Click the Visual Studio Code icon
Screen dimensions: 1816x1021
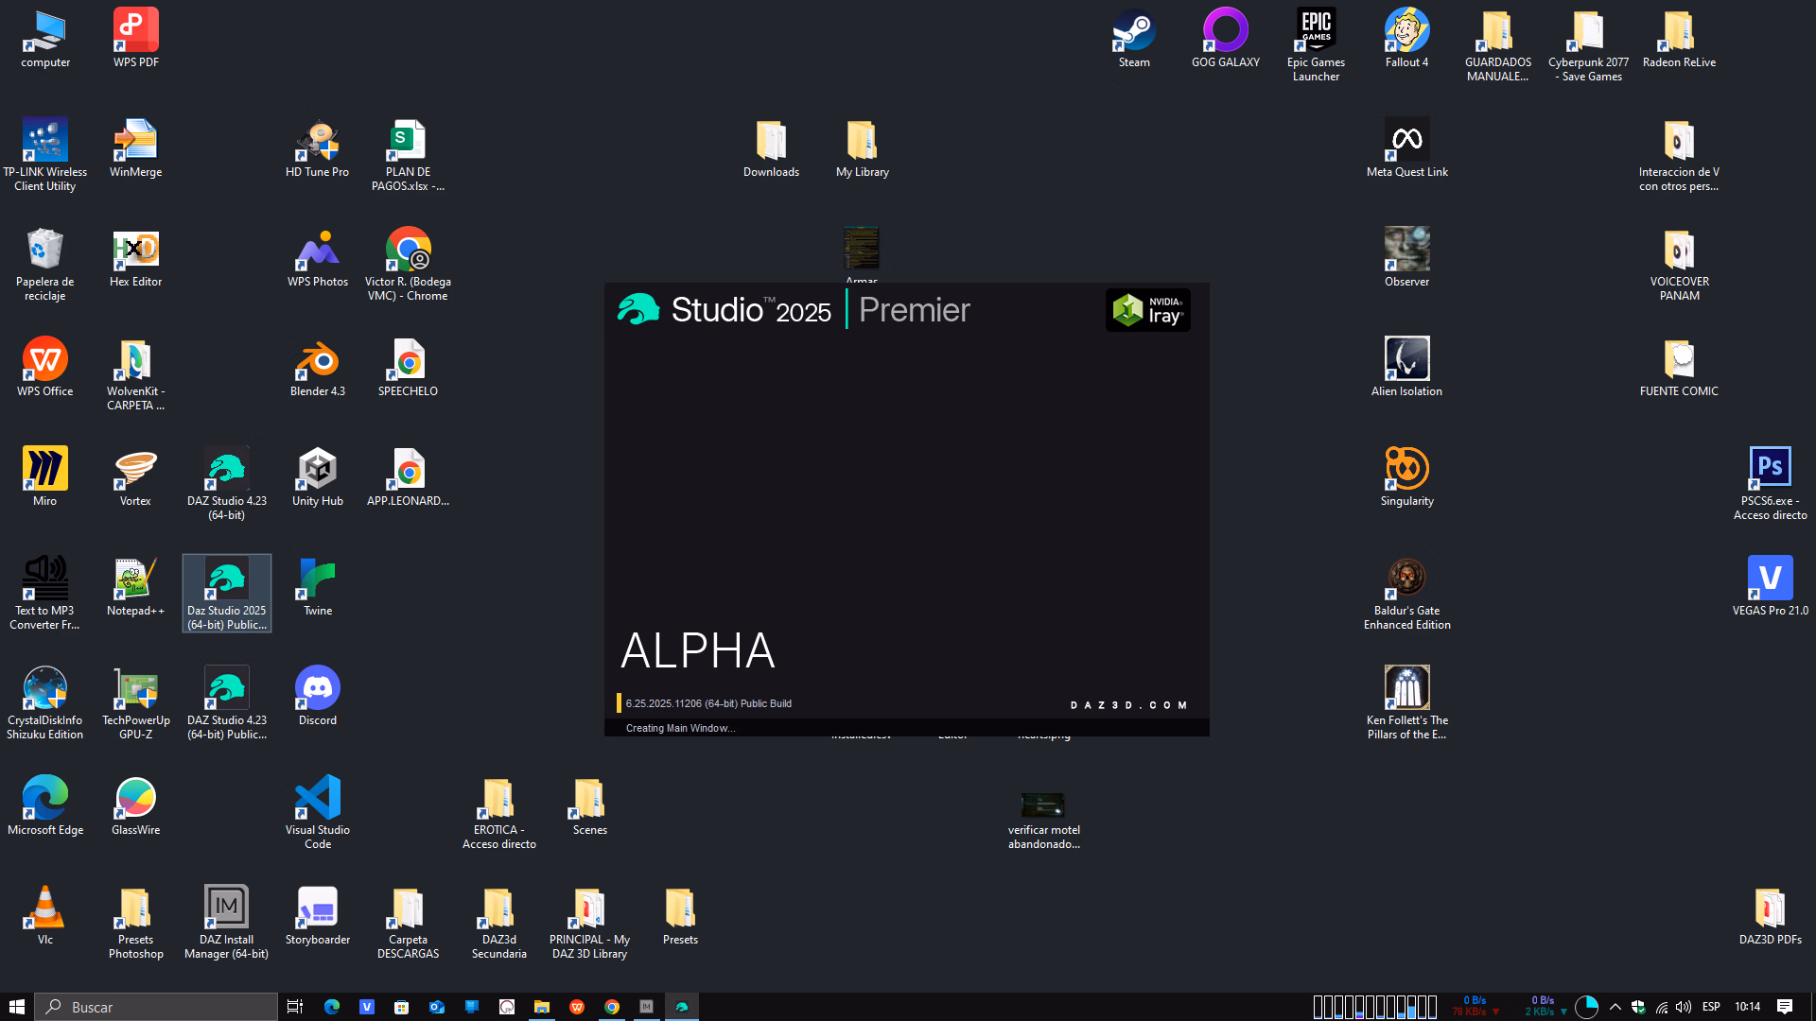click(x=317, y=799)
